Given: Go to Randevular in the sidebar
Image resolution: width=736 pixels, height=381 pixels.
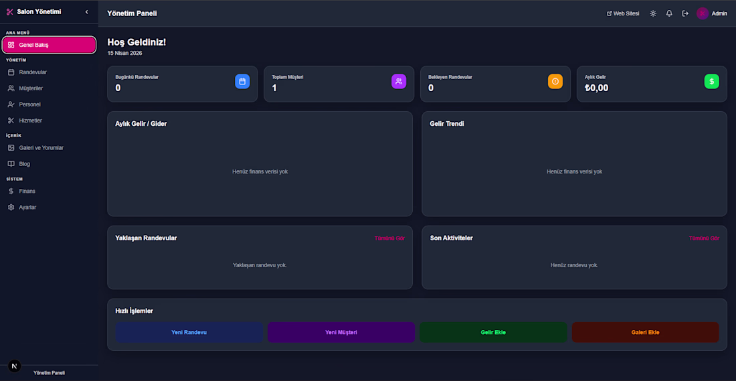Looking at the screenshot, I should pos(50,72).
